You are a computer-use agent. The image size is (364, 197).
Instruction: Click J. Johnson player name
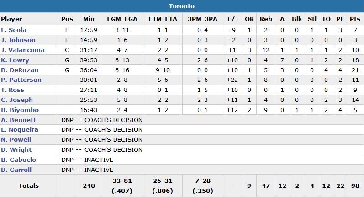(18, 40)
